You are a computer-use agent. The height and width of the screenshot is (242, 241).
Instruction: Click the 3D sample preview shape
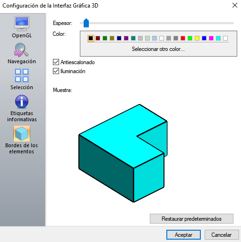(123, 153)
